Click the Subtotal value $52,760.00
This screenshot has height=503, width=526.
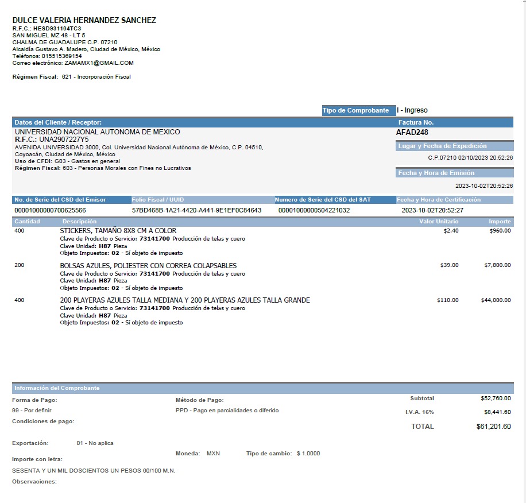coord(496,398)
